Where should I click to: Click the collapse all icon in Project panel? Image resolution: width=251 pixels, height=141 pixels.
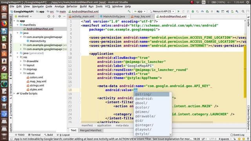pos(54,16)
